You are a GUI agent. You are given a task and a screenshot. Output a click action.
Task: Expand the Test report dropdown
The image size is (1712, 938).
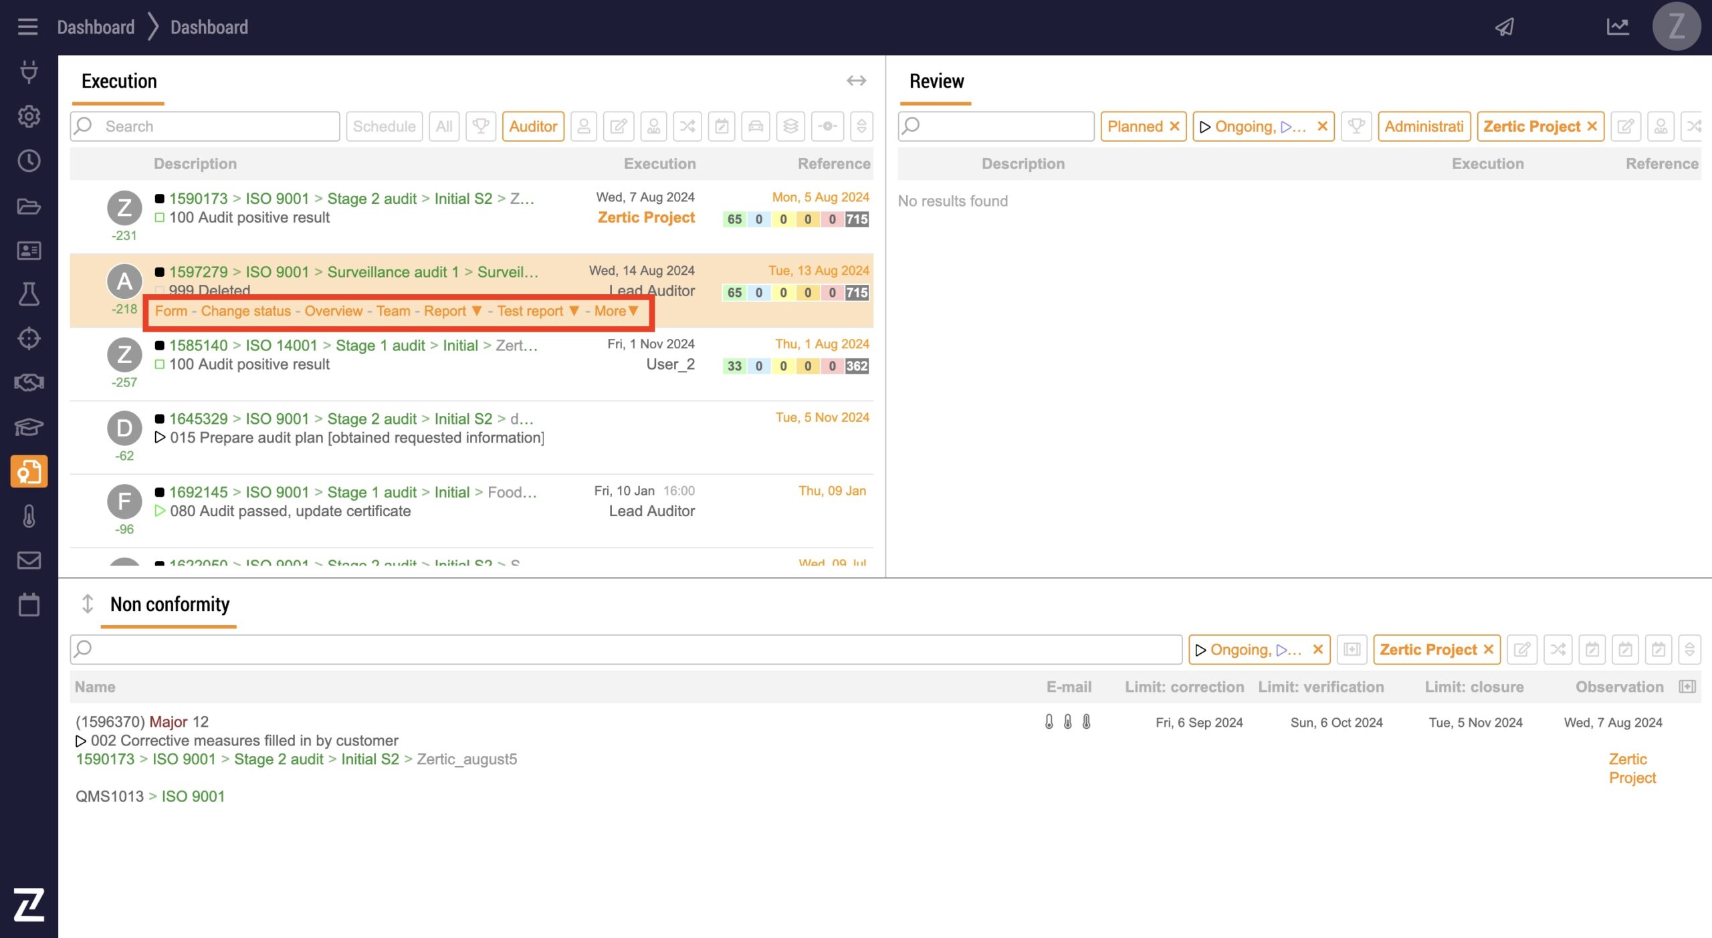574,311
